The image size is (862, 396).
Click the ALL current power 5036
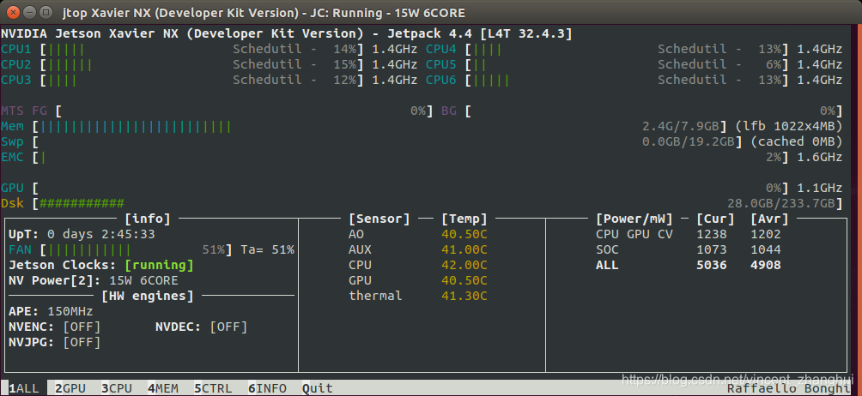pos(712,266)
